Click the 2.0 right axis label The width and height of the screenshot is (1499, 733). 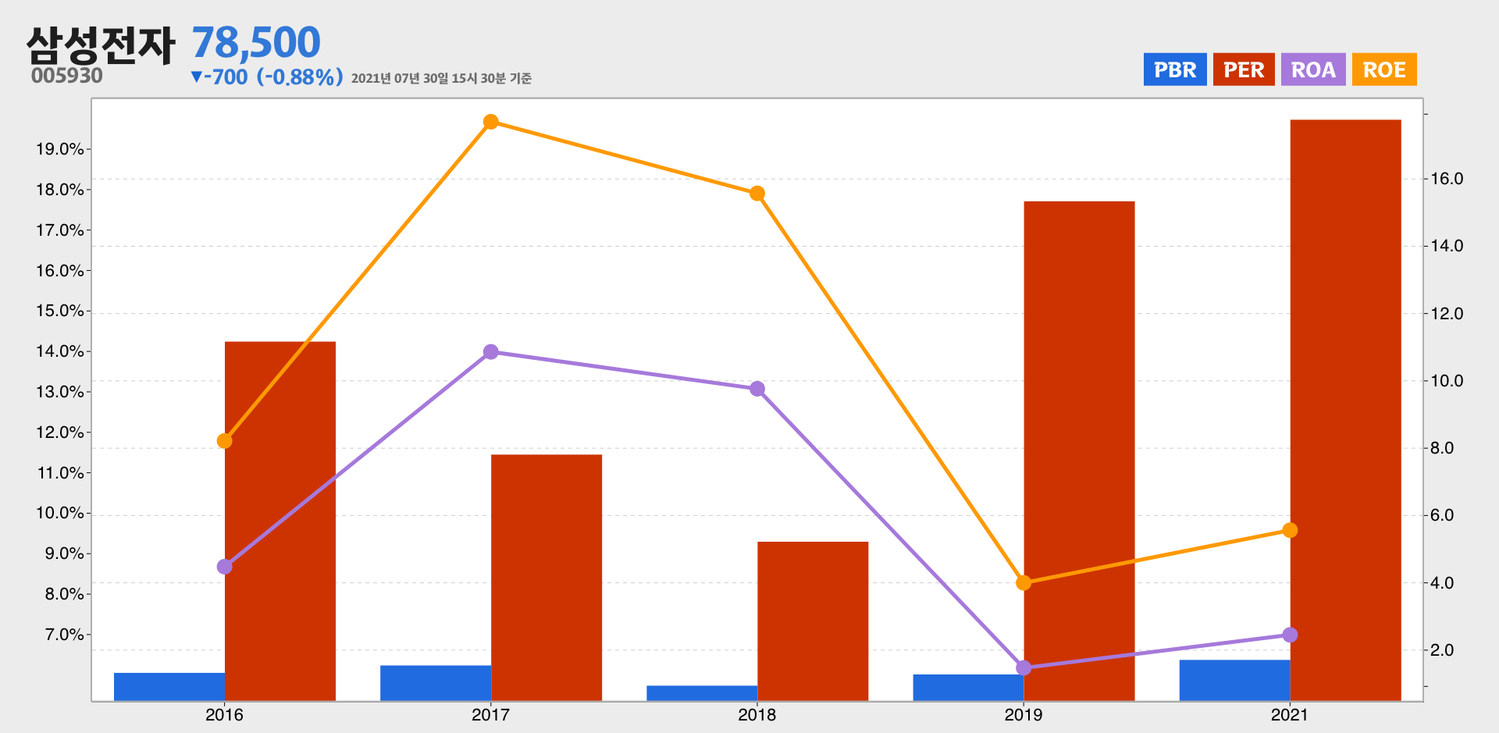click(1442, 650)
